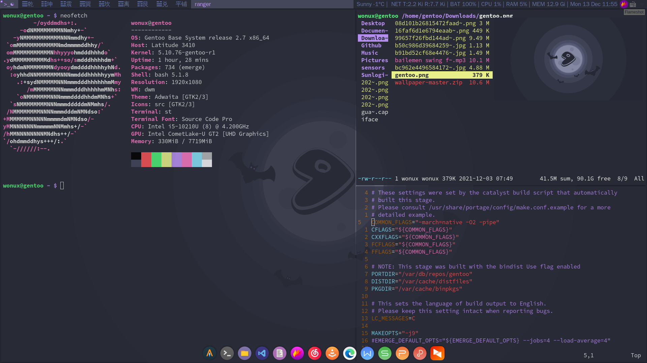Select the wallpaper-master.zip file
This screenshot has height=363, width=647.
[x=442, y=82]
